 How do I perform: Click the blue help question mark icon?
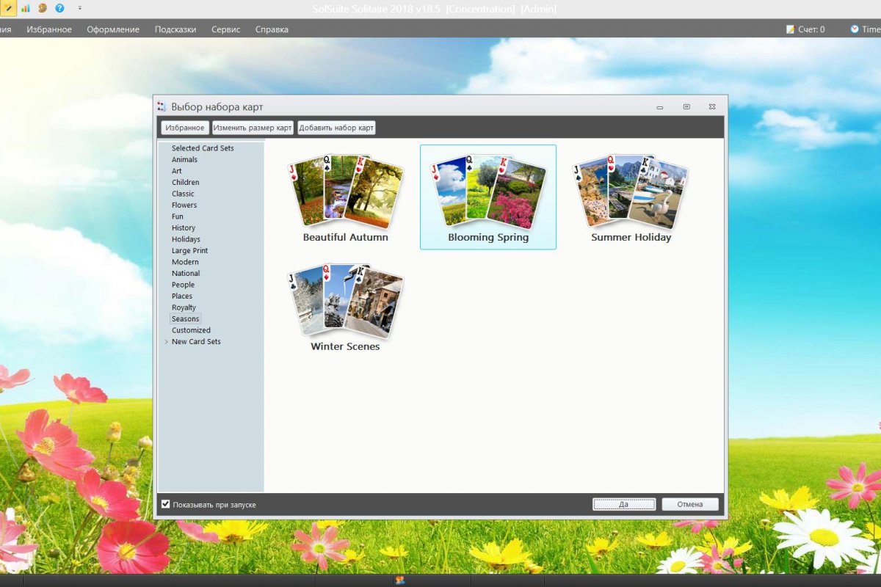59,8
